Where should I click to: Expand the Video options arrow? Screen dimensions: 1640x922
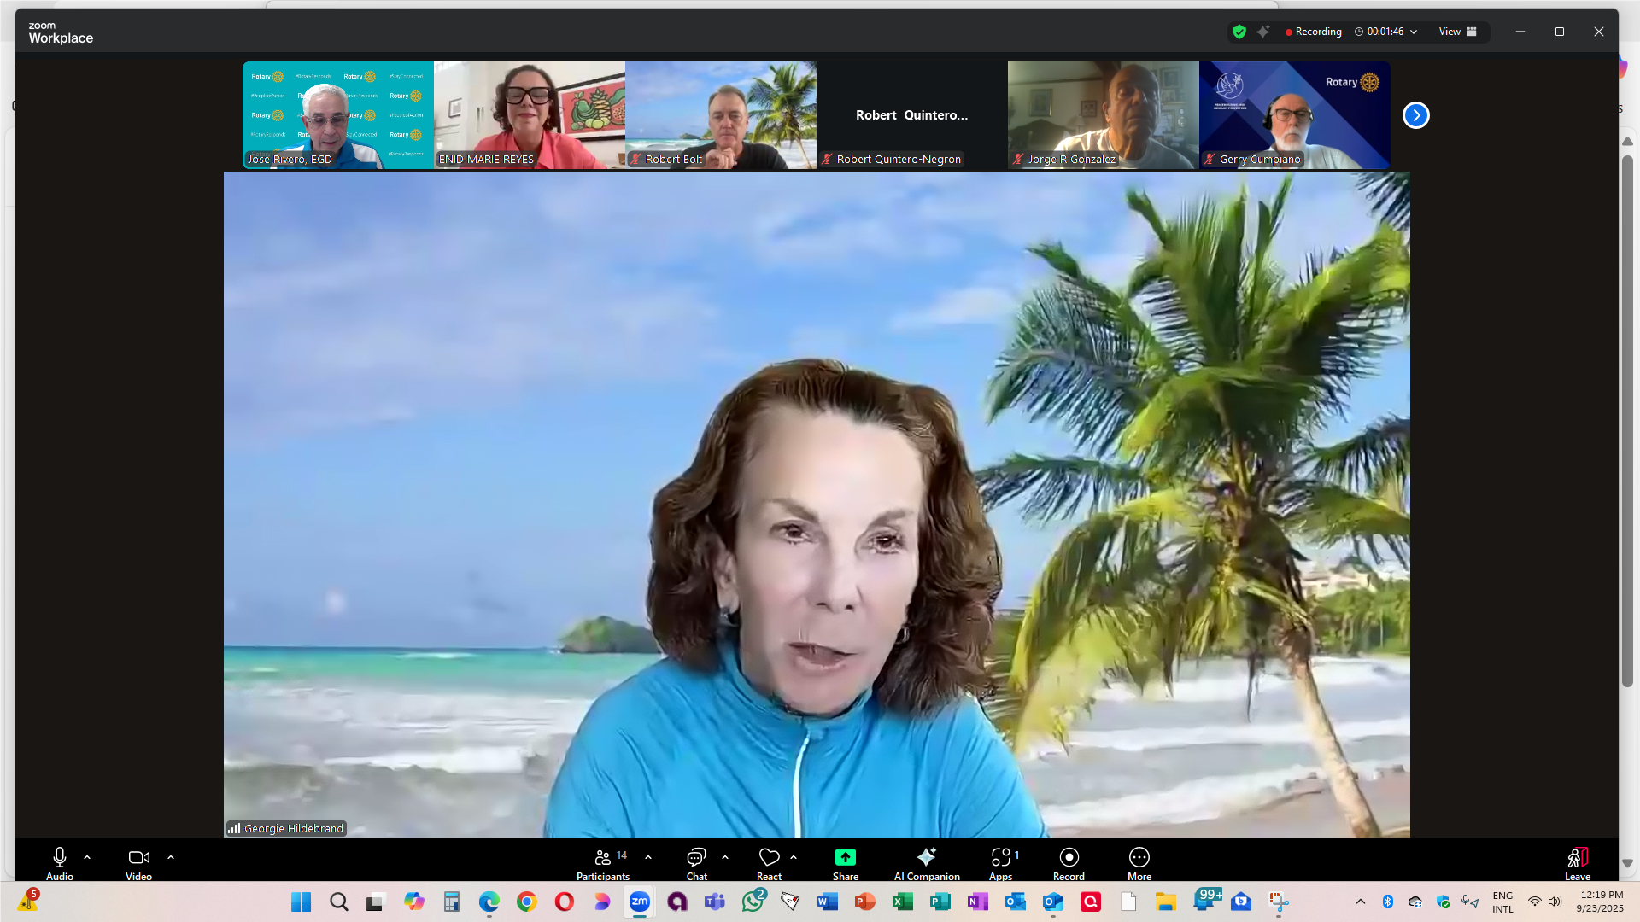tap(171, 857)
